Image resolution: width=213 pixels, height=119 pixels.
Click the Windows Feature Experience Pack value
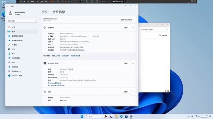pyautogui.click(x=78, y=80)
